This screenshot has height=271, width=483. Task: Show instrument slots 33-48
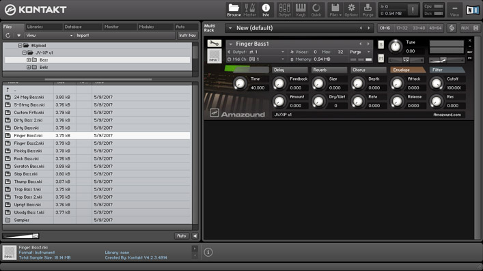(x=418, y=28)
